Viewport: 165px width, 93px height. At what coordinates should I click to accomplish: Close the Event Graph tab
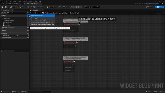[42, 10]
